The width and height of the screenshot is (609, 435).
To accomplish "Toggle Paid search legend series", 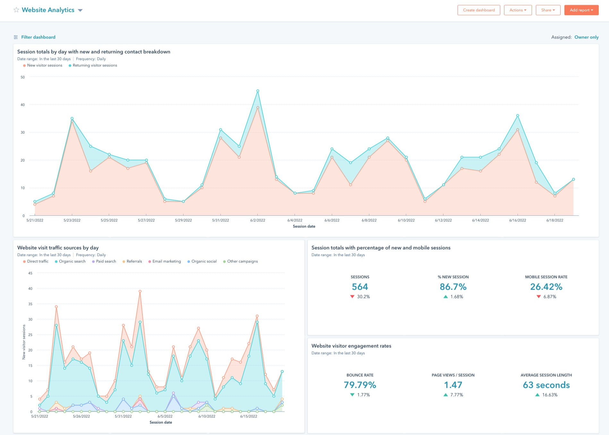I will [104, 261].
